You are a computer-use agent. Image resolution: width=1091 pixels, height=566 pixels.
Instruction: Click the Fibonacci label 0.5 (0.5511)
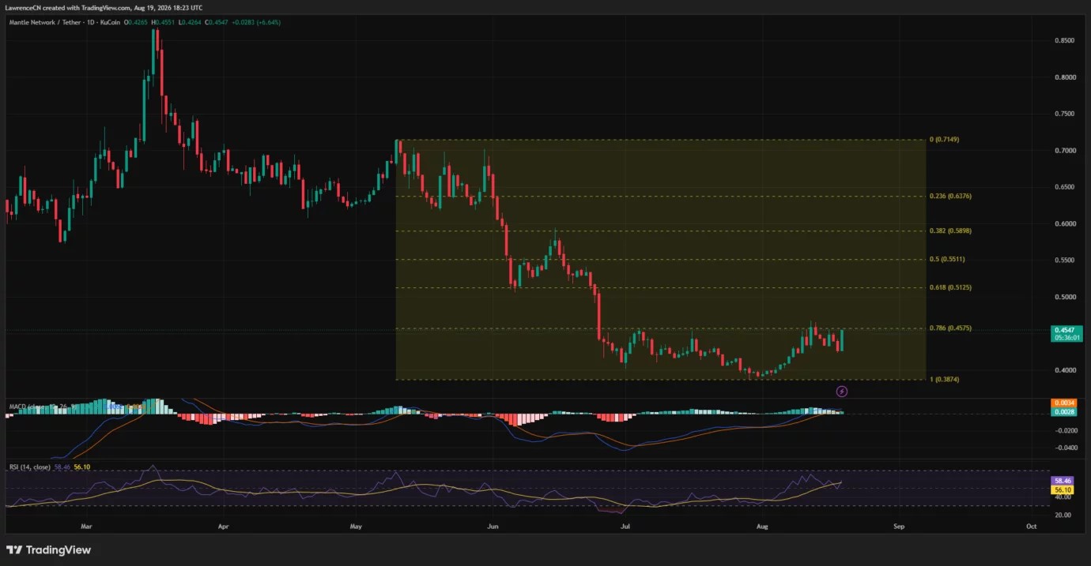coord(947,259)
